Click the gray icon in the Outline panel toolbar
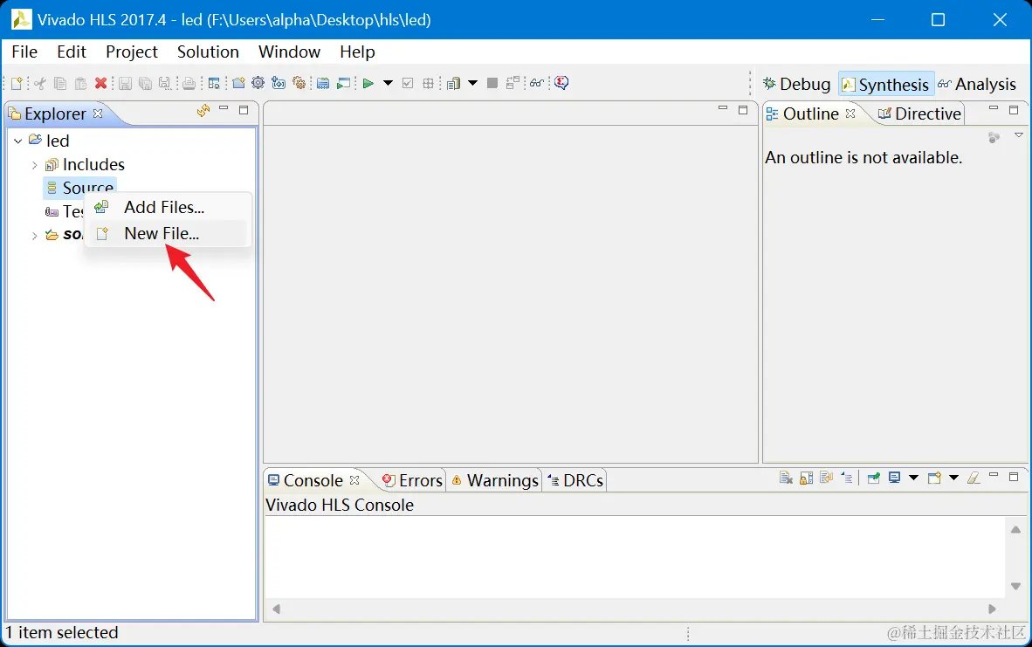 994,137
